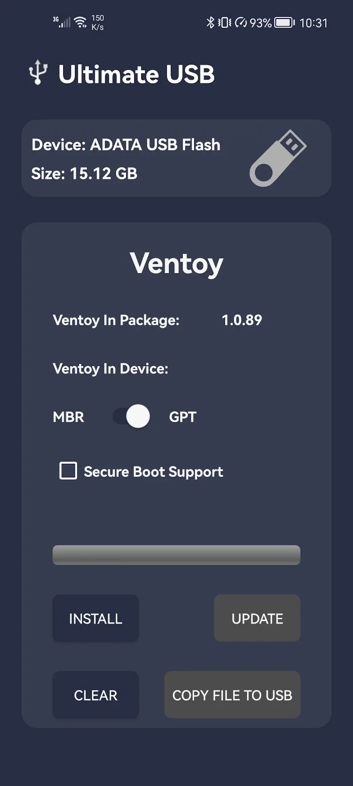The height and width of the screenshot is (786, 353).
Task: Tap the Bluetooth status icon
Action: (210, 23)
